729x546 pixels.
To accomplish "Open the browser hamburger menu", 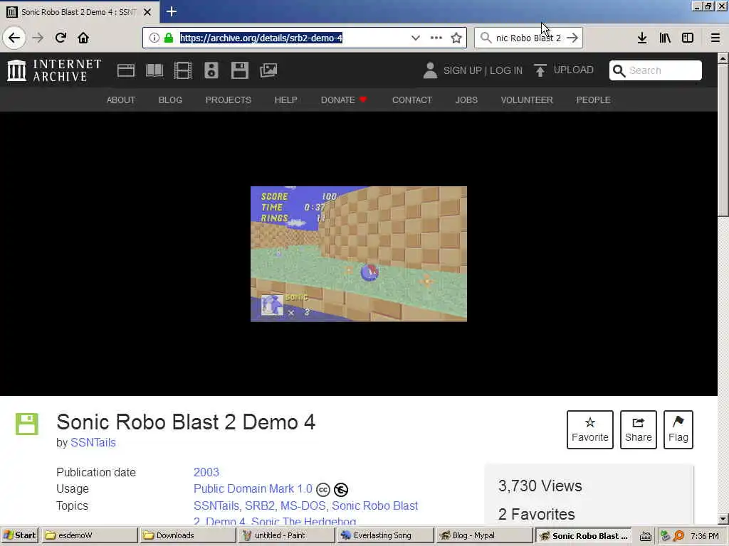I will click(x=715, y=38).
